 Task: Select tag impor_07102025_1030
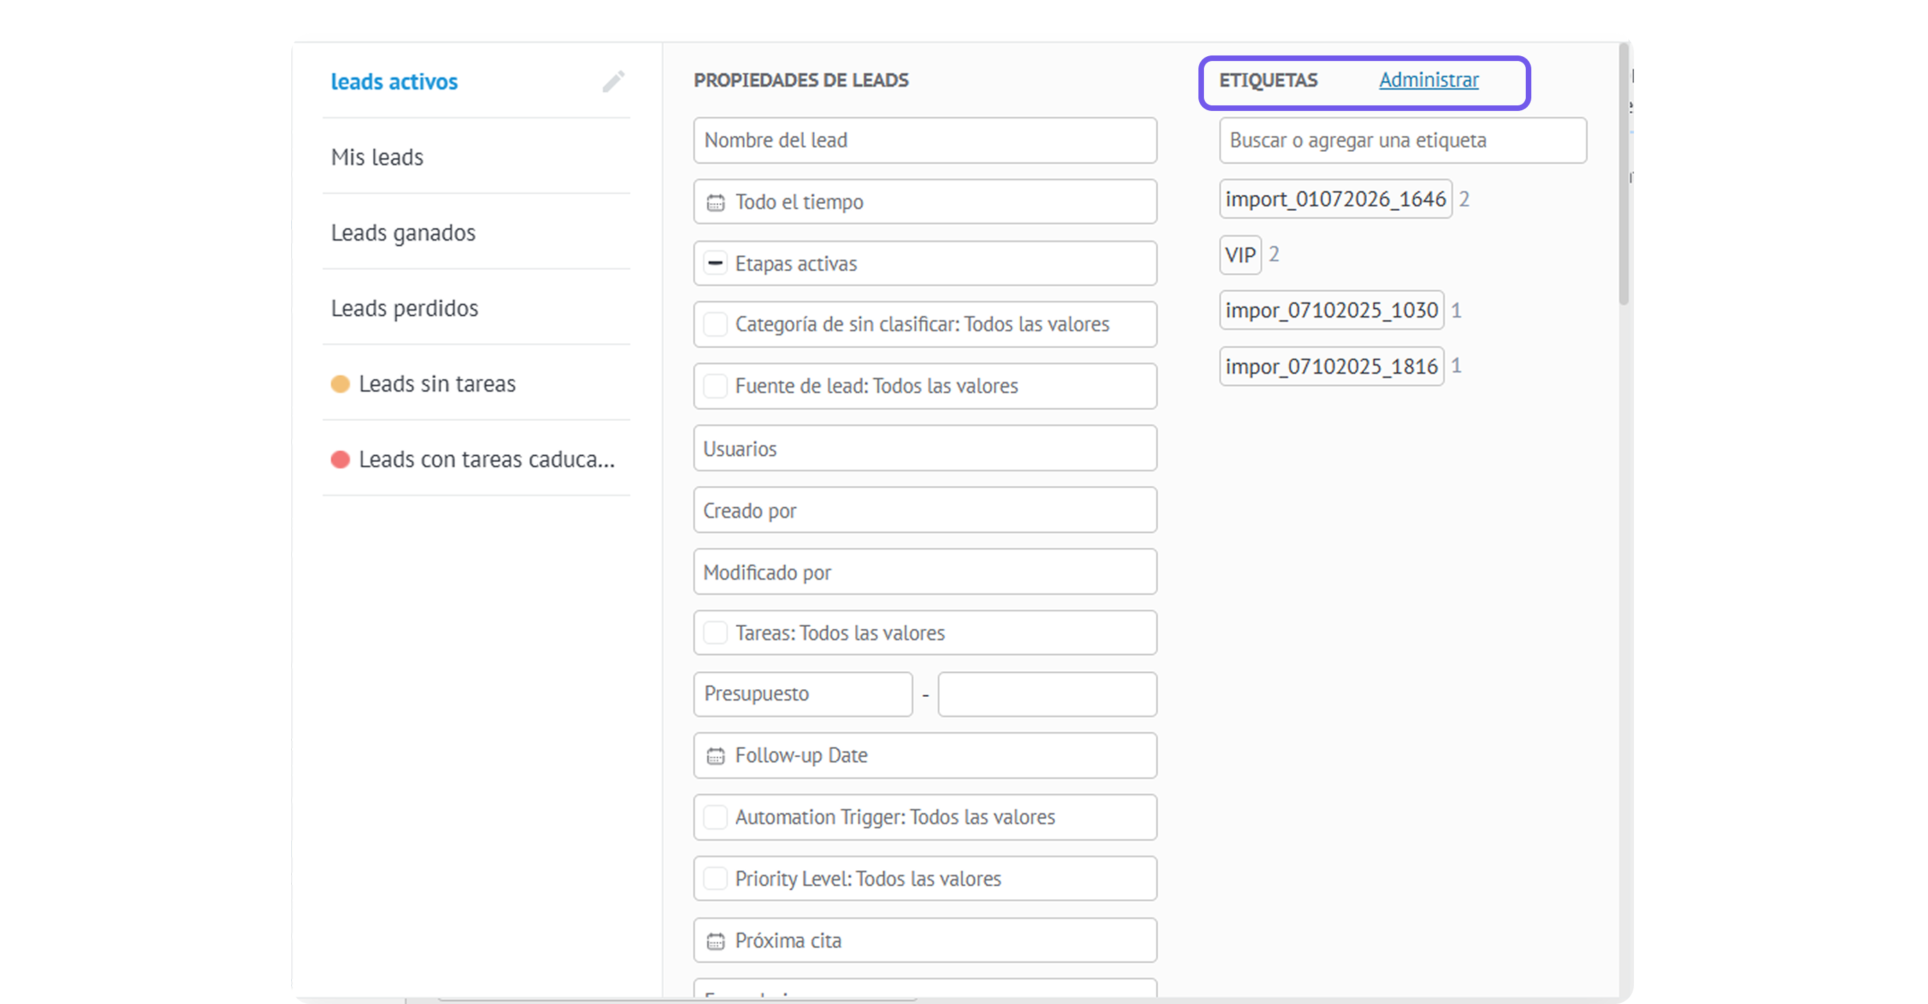pos(1332,310)
